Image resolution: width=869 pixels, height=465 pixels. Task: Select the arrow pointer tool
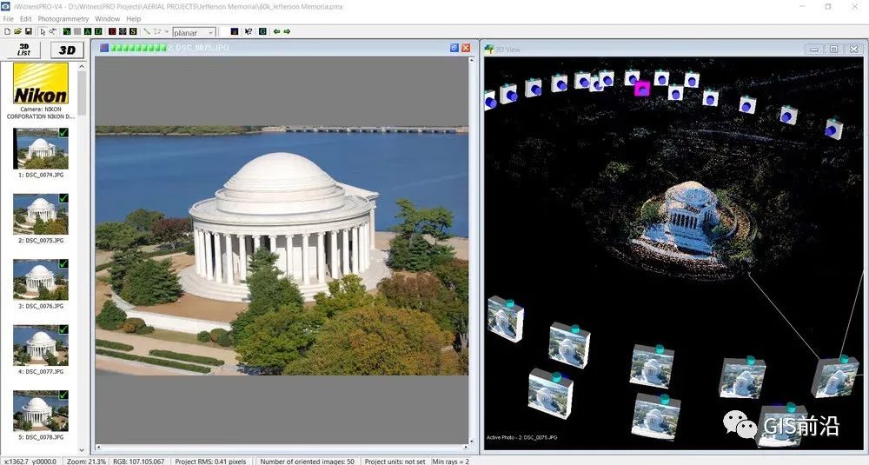43,32
